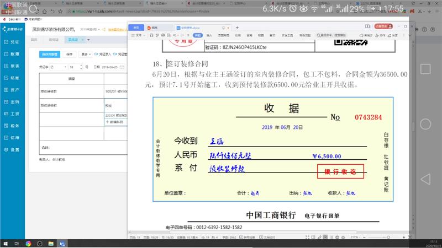Open the 税务 tax module in sidebar
Image resolution: width=442 pixels, height=248 pixels.
coord(12,126)
